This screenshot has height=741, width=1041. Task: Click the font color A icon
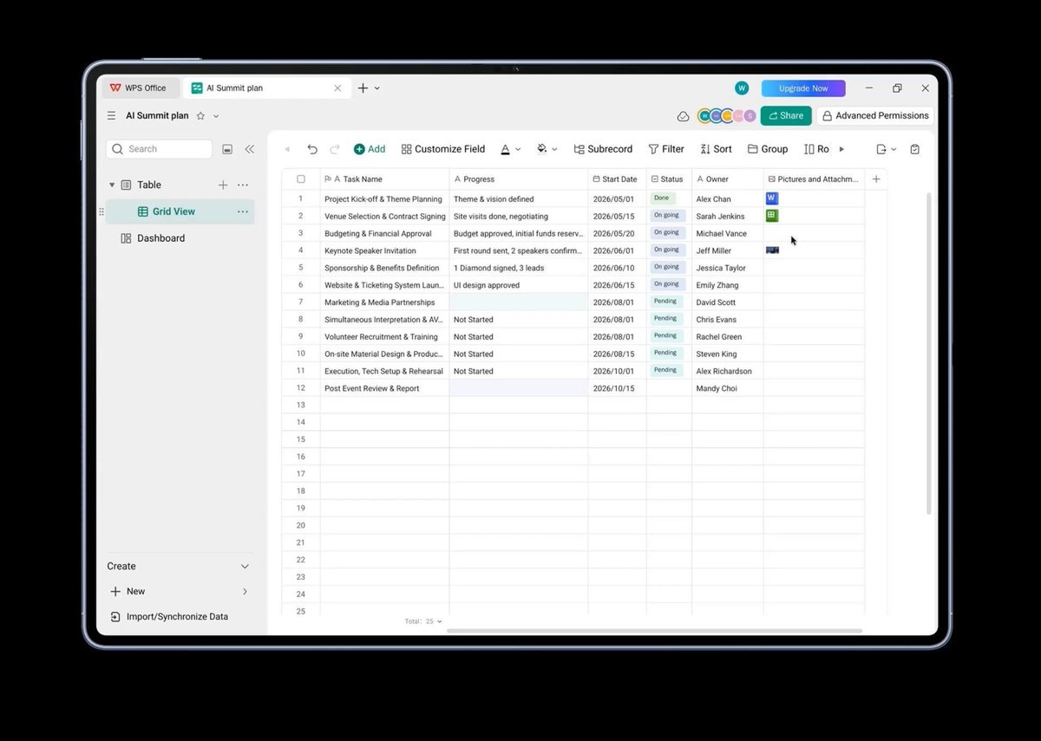click(x=505, y=149)
